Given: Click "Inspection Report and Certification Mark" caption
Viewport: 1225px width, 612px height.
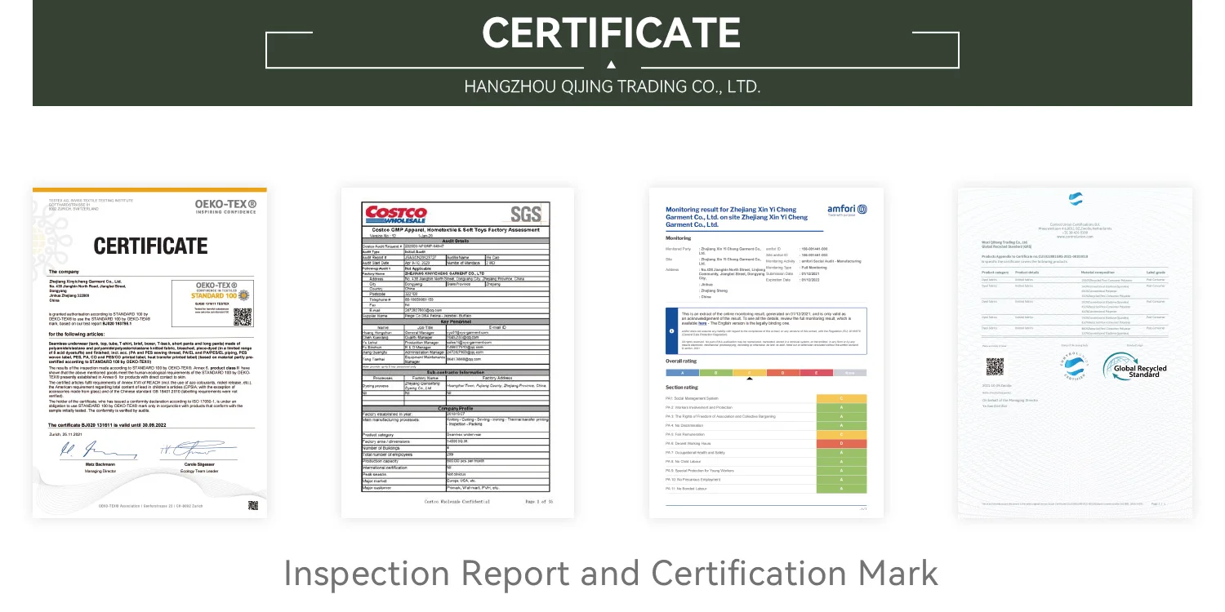Looking at the screenshot, I should [x=612, y=573].
